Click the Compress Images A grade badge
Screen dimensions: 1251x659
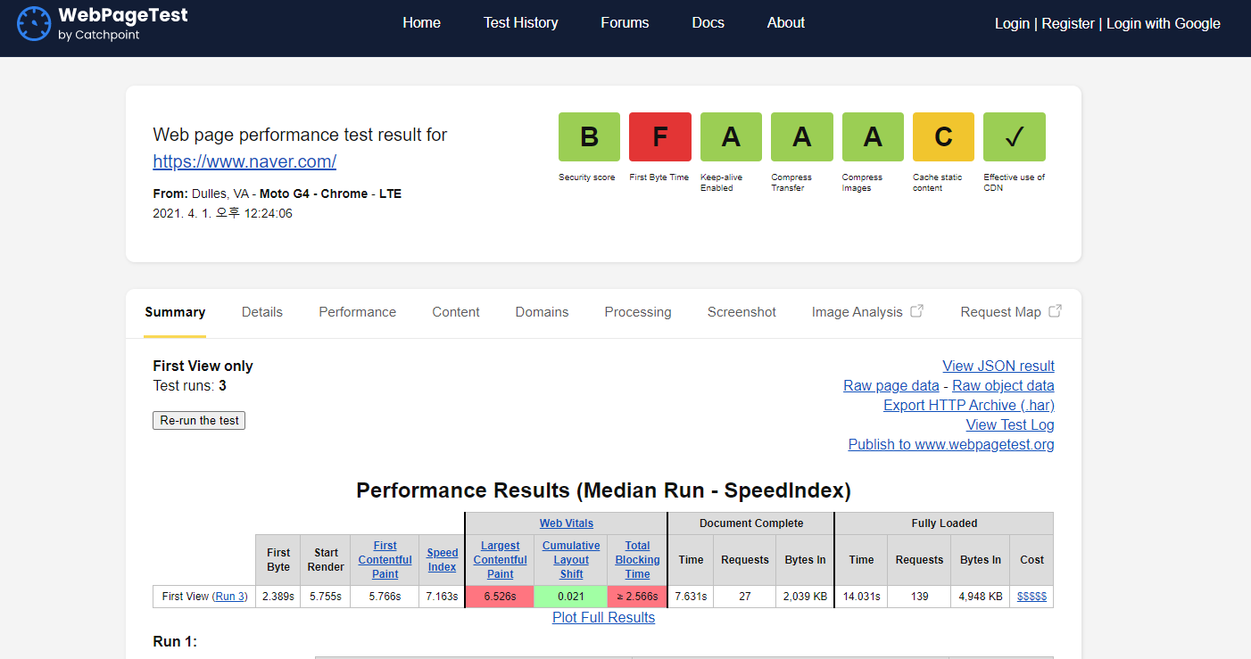point(873,136)
